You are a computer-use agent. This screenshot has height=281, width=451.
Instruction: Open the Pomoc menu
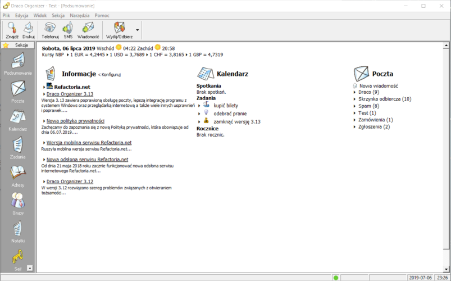pyautogui.click(x=102, y=16)
